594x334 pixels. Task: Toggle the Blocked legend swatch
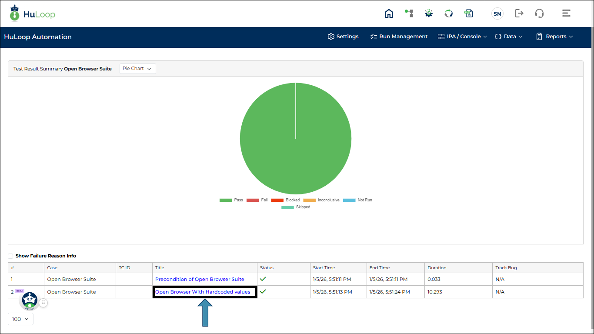pyautogui.click(x=277, y=200)
